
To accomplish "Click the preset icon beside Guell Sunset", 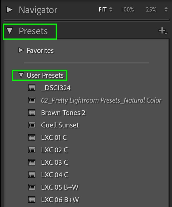I will click(x=32, y=125).
